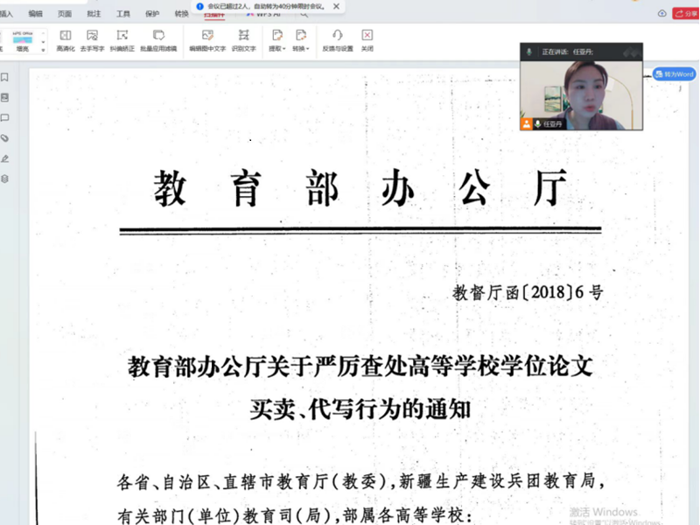This screenshot has width=700, height=525.
Task: Switch to the 批注 annotation tab
Action: coord(94,14)
